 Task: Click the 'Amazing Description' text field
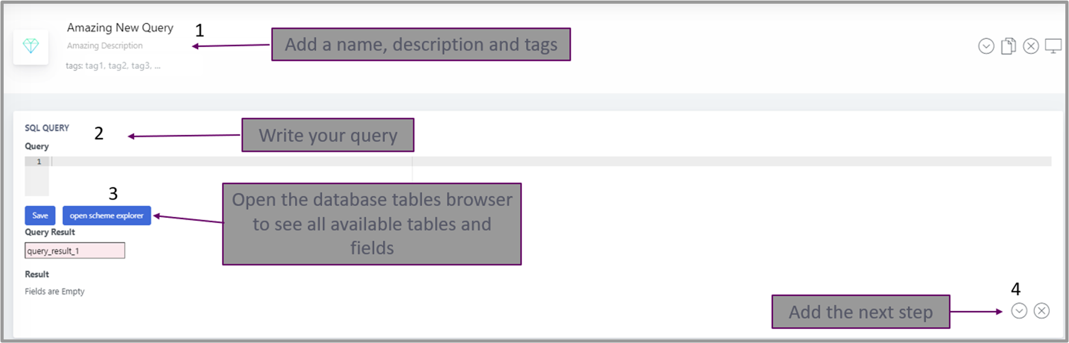105,46
